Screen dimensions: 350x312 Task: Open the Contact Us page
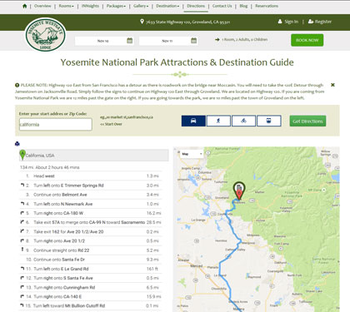coord(222,6)
